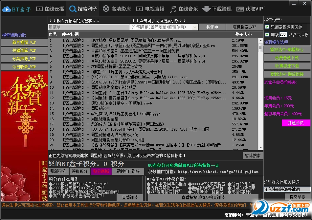Open 关键词库_VIP helper

click(24, 50)
